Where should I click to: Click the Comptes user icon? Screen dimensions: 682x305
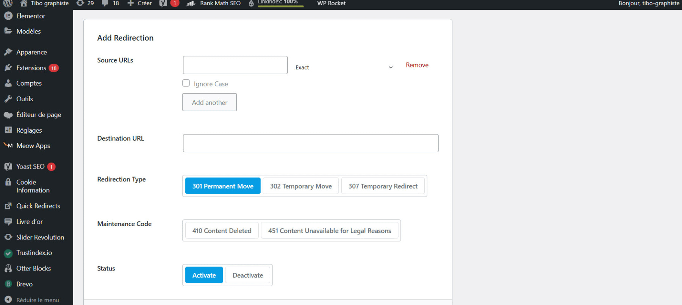[8, 83]
